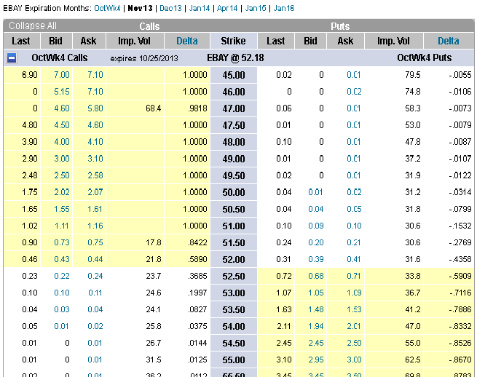Click put last price 3.10
The width and height of the screenshot is (477, 377).
pos(284,360)
